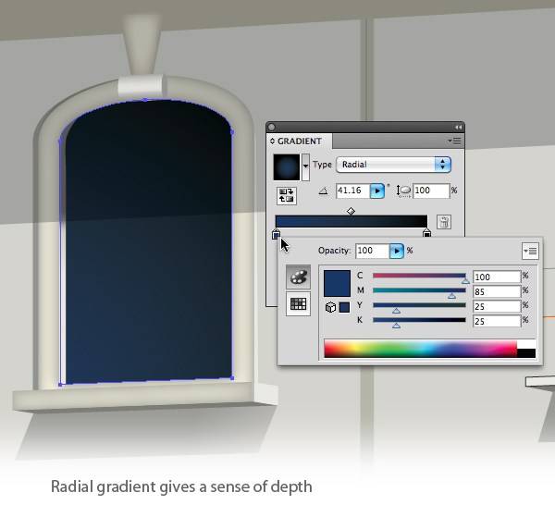Switch to the swatches grid icon
Viewport: 555px width, 517px height.
[298, 303]
